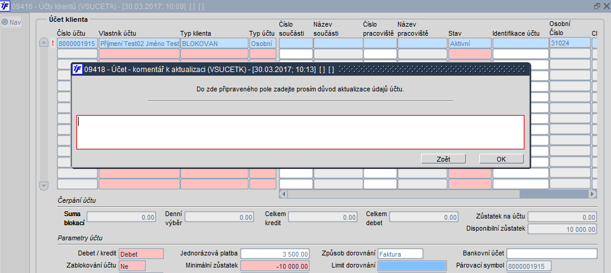Click the Limit dorovnání blue field
Screen dimensions: 611x273
click(412, 266)
